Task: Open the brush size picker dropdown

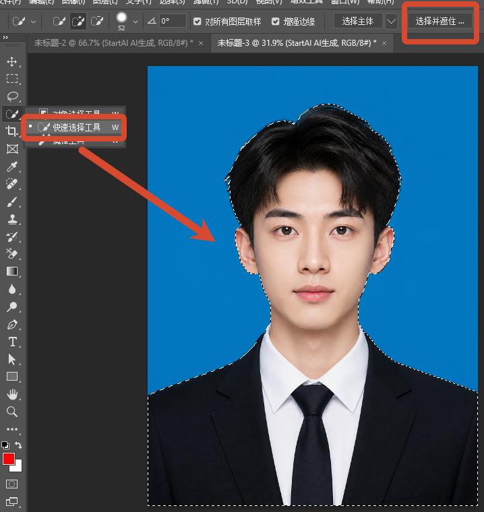Action: (x=135, y=22)
